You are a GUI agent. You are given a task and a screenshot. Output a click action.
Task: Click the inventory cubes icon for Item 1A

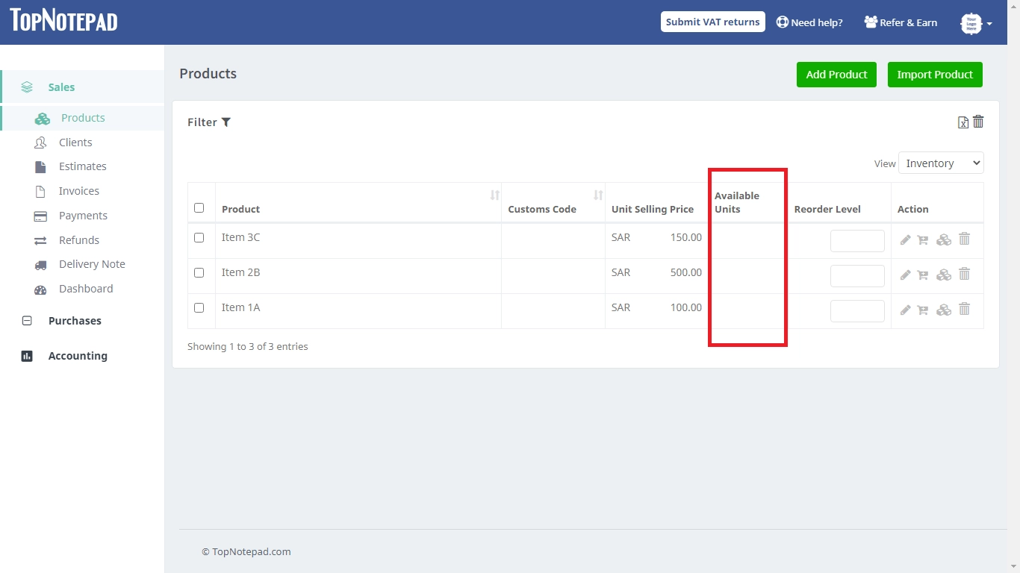(944, 309)
